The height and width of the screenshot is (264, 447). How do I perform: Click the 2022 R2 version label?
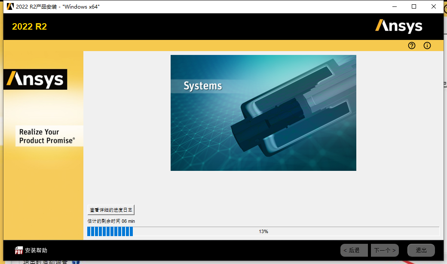[x=29, y=26]
